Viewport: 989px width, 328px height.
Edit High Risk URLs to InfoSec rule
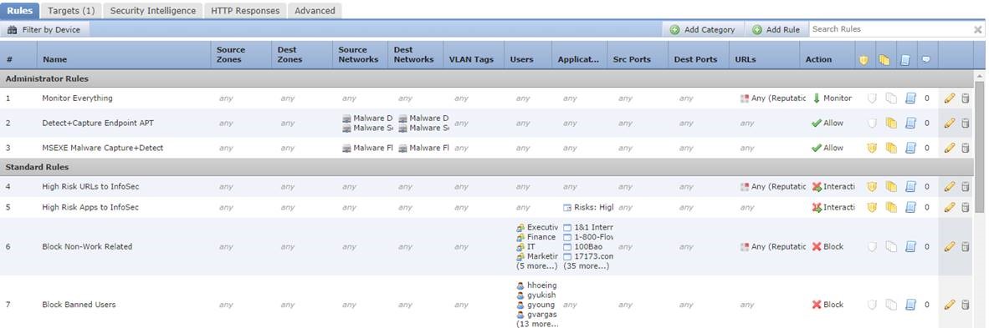(950, 186)
